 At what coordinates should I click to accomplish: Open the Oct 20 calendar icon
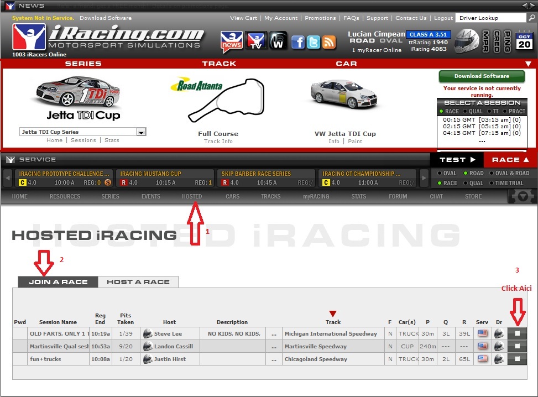coord(524,41)
